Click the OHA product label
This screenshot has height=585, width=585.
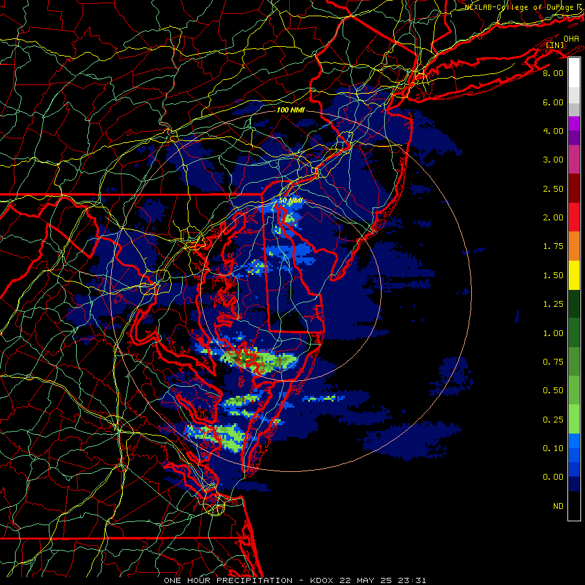(571, 38)
